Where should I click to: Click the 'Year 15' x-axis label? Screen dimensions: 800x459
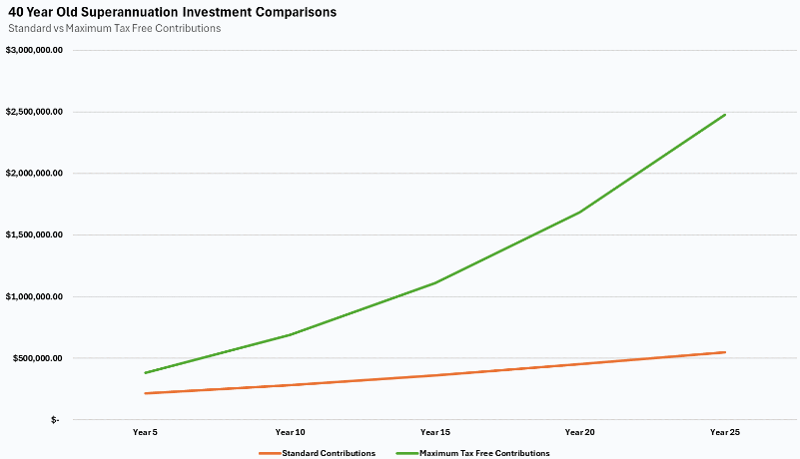tap(434, 432)
